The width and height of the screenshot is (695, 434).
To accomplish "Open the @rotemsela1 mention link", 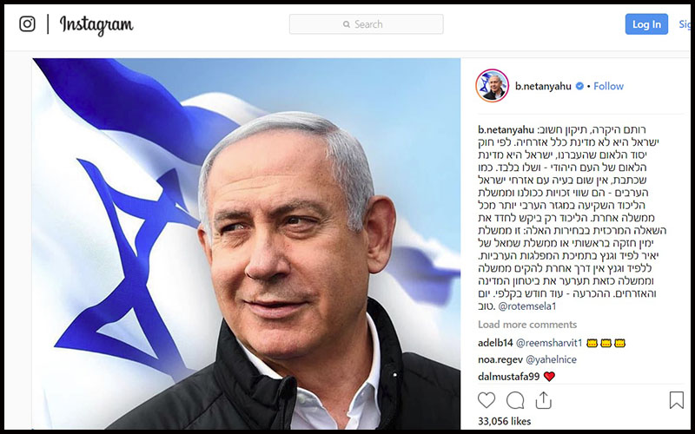I will coord(527,306).
